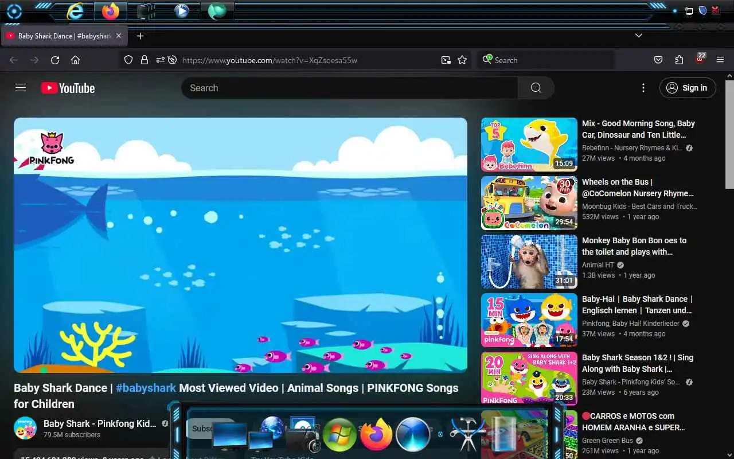Open YouTube guide hamburger menu
The height and width of the screenshot is (459, 734).
pyautogui.click(x=21, y=88)
